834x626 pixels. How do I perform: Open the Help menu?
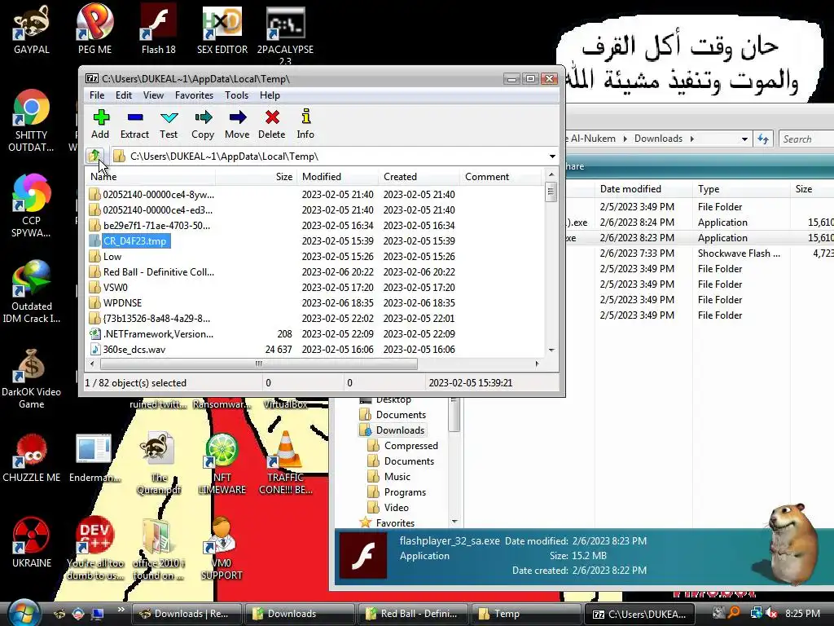(x=270, y=95)
